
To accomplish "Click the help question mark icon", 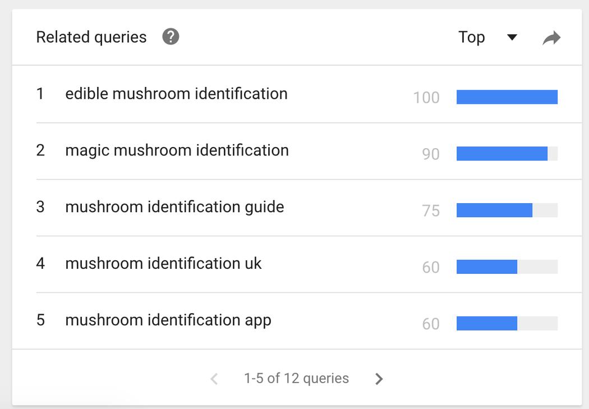I will pos(171,37).
